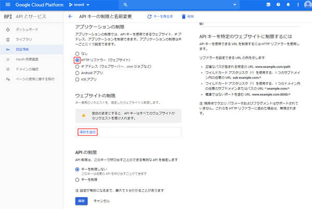Viewport: 312px width, 209px height.
Task: Select キーを制限しない radio option
Action: (x=77, y=169)
